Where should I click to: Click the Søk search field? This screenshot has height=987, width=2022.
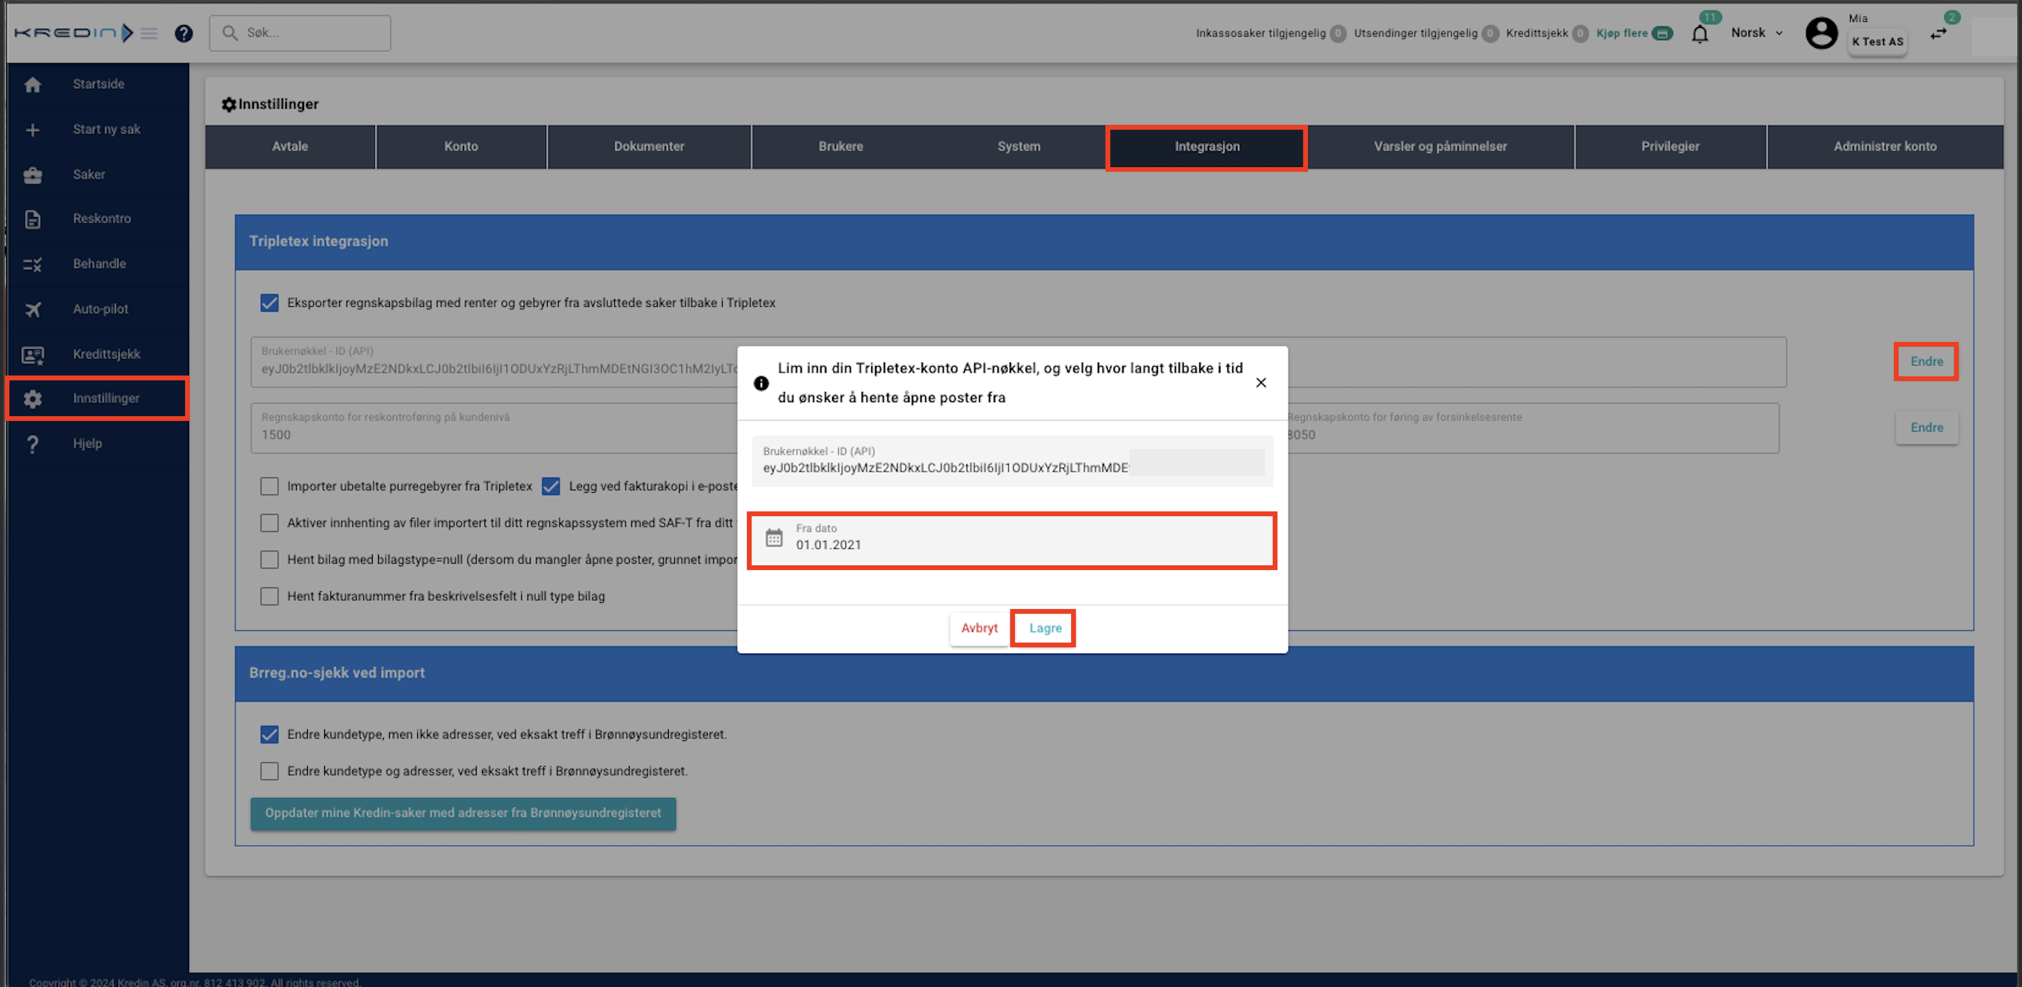pos(300,33)
